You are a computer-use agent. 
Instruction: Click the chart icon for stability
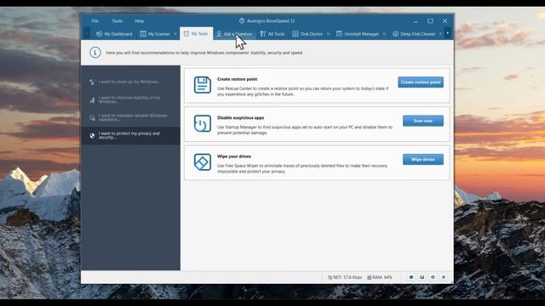[x=92, y=100]
